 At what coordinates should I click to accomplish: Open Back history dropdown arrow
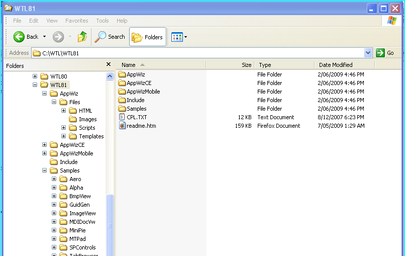tap(44, 37)
